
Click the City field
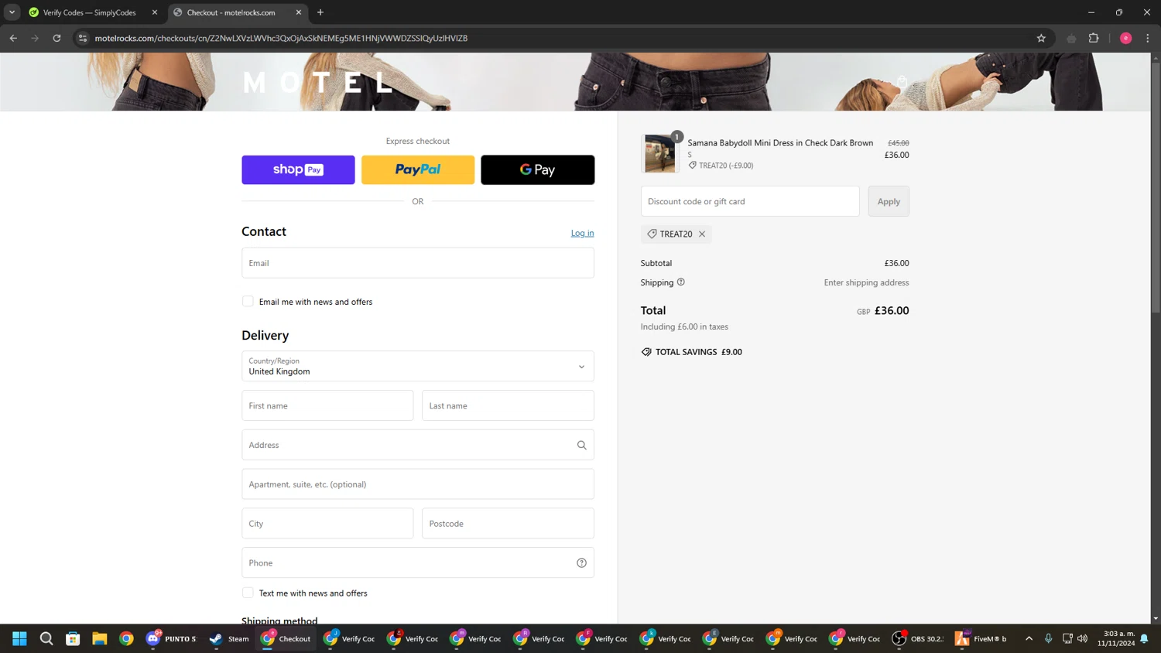point(327,524)
